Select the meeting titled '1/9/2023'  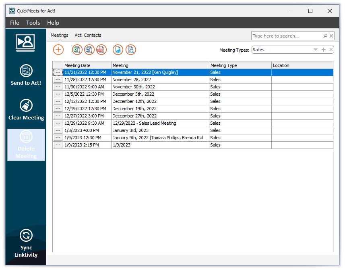point(160,145)
